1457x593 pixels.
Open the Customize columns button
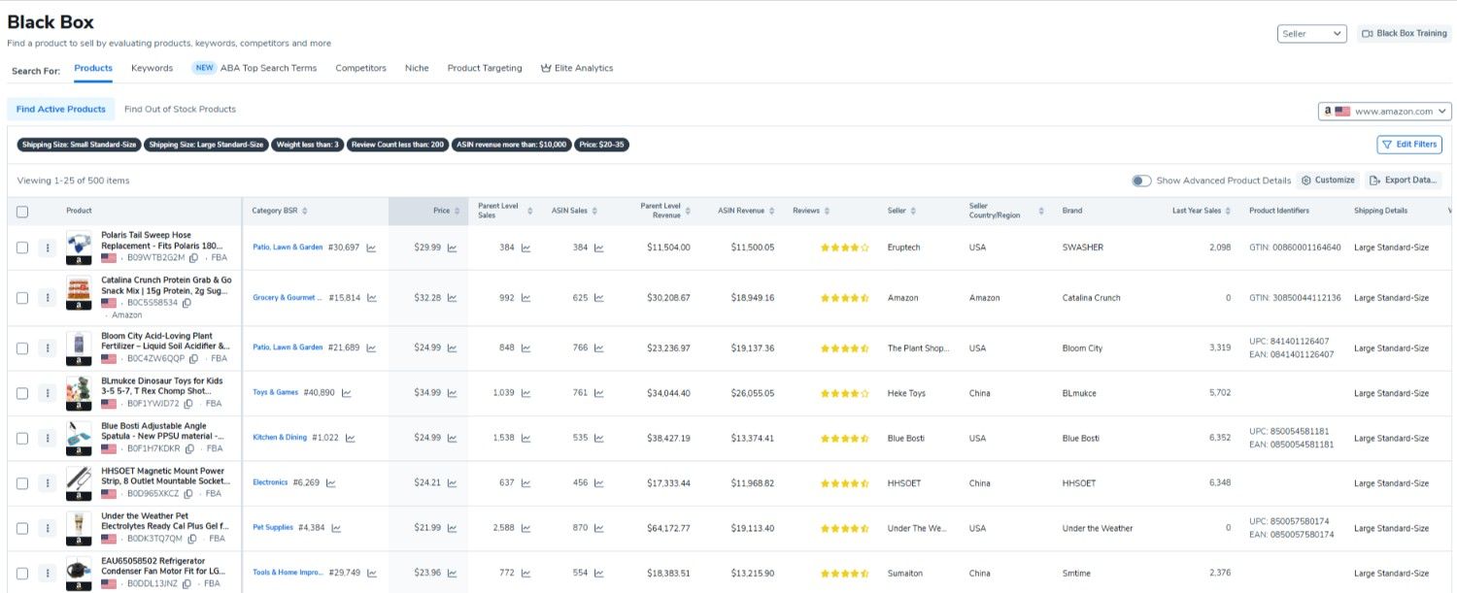(1328, 181)
